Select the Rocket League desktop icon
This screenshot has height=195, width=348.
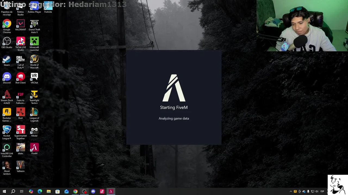click(x=7, y=132)
